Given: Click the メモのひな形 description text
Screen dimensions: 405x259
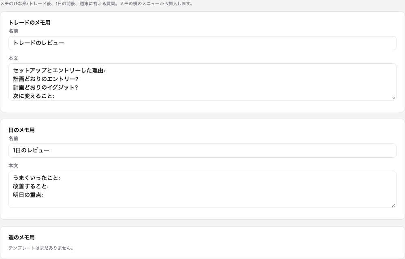Looking at the screenshot, I should pyautogui.click(x=97, y=4).
